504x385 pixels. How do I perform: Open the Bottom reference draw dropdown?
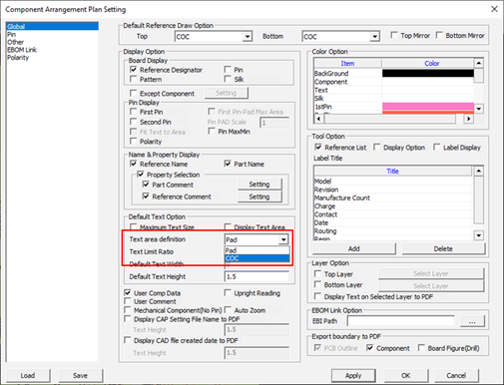[x=374, y=36]
